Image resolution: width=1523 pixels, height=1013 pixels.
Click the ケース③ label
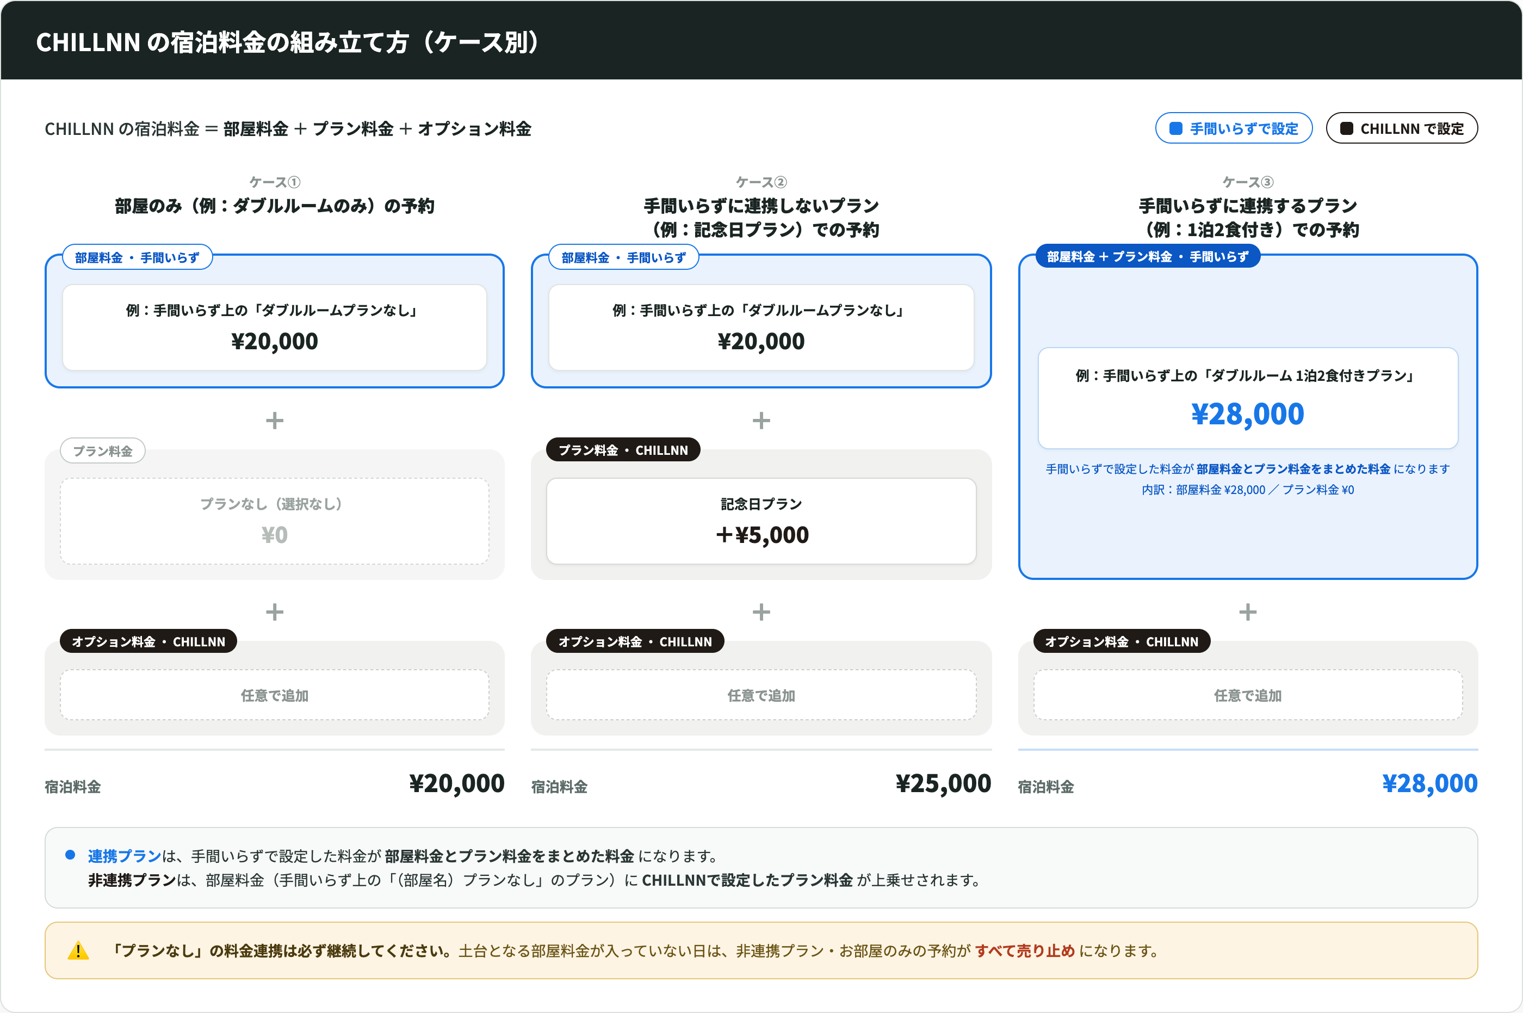[x=1247, y=182]
